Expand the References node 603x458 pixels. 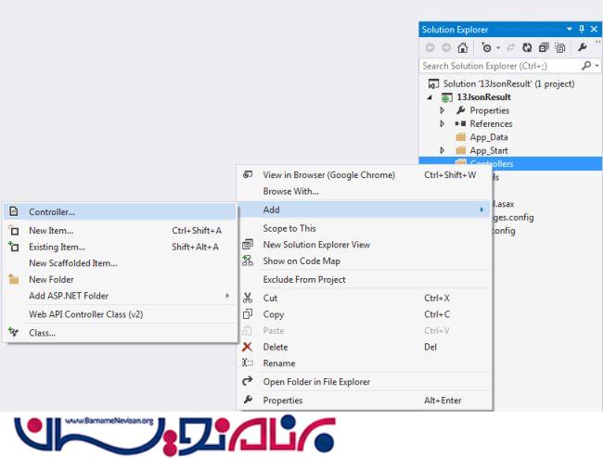click(443, 123)
